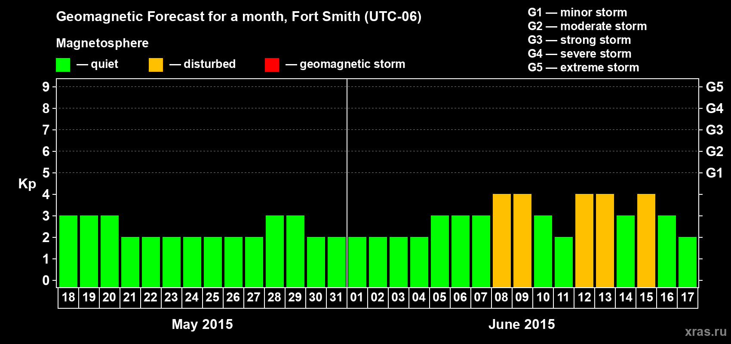
Task: Click the June 2015 month label
Action: [522, 324]
